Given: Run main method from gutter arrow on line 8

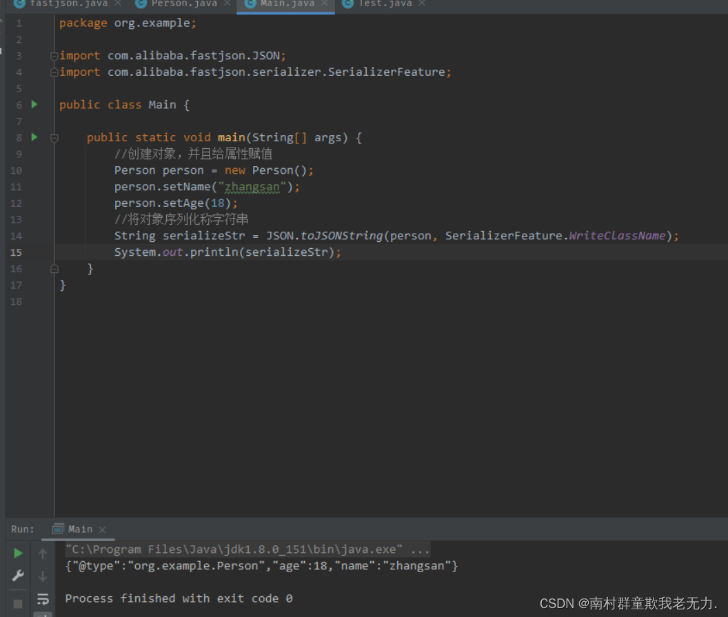Looking at the screenshot, I should point(34,137).
